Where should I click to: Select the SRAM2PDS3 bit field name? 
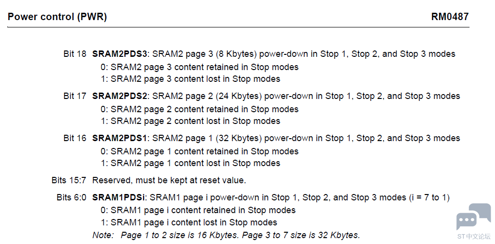pos(121,54)
